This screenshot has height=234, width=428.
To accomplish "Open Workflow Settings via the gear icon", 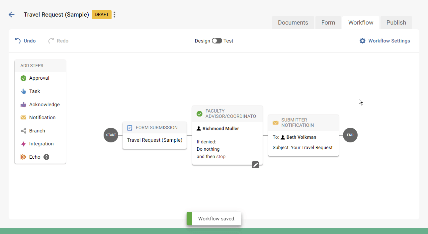I will [362, 40].
